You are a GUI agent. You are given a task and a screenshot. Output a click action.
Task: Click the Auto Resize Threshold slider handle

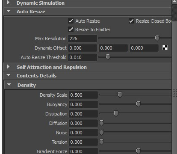(108, 57)
